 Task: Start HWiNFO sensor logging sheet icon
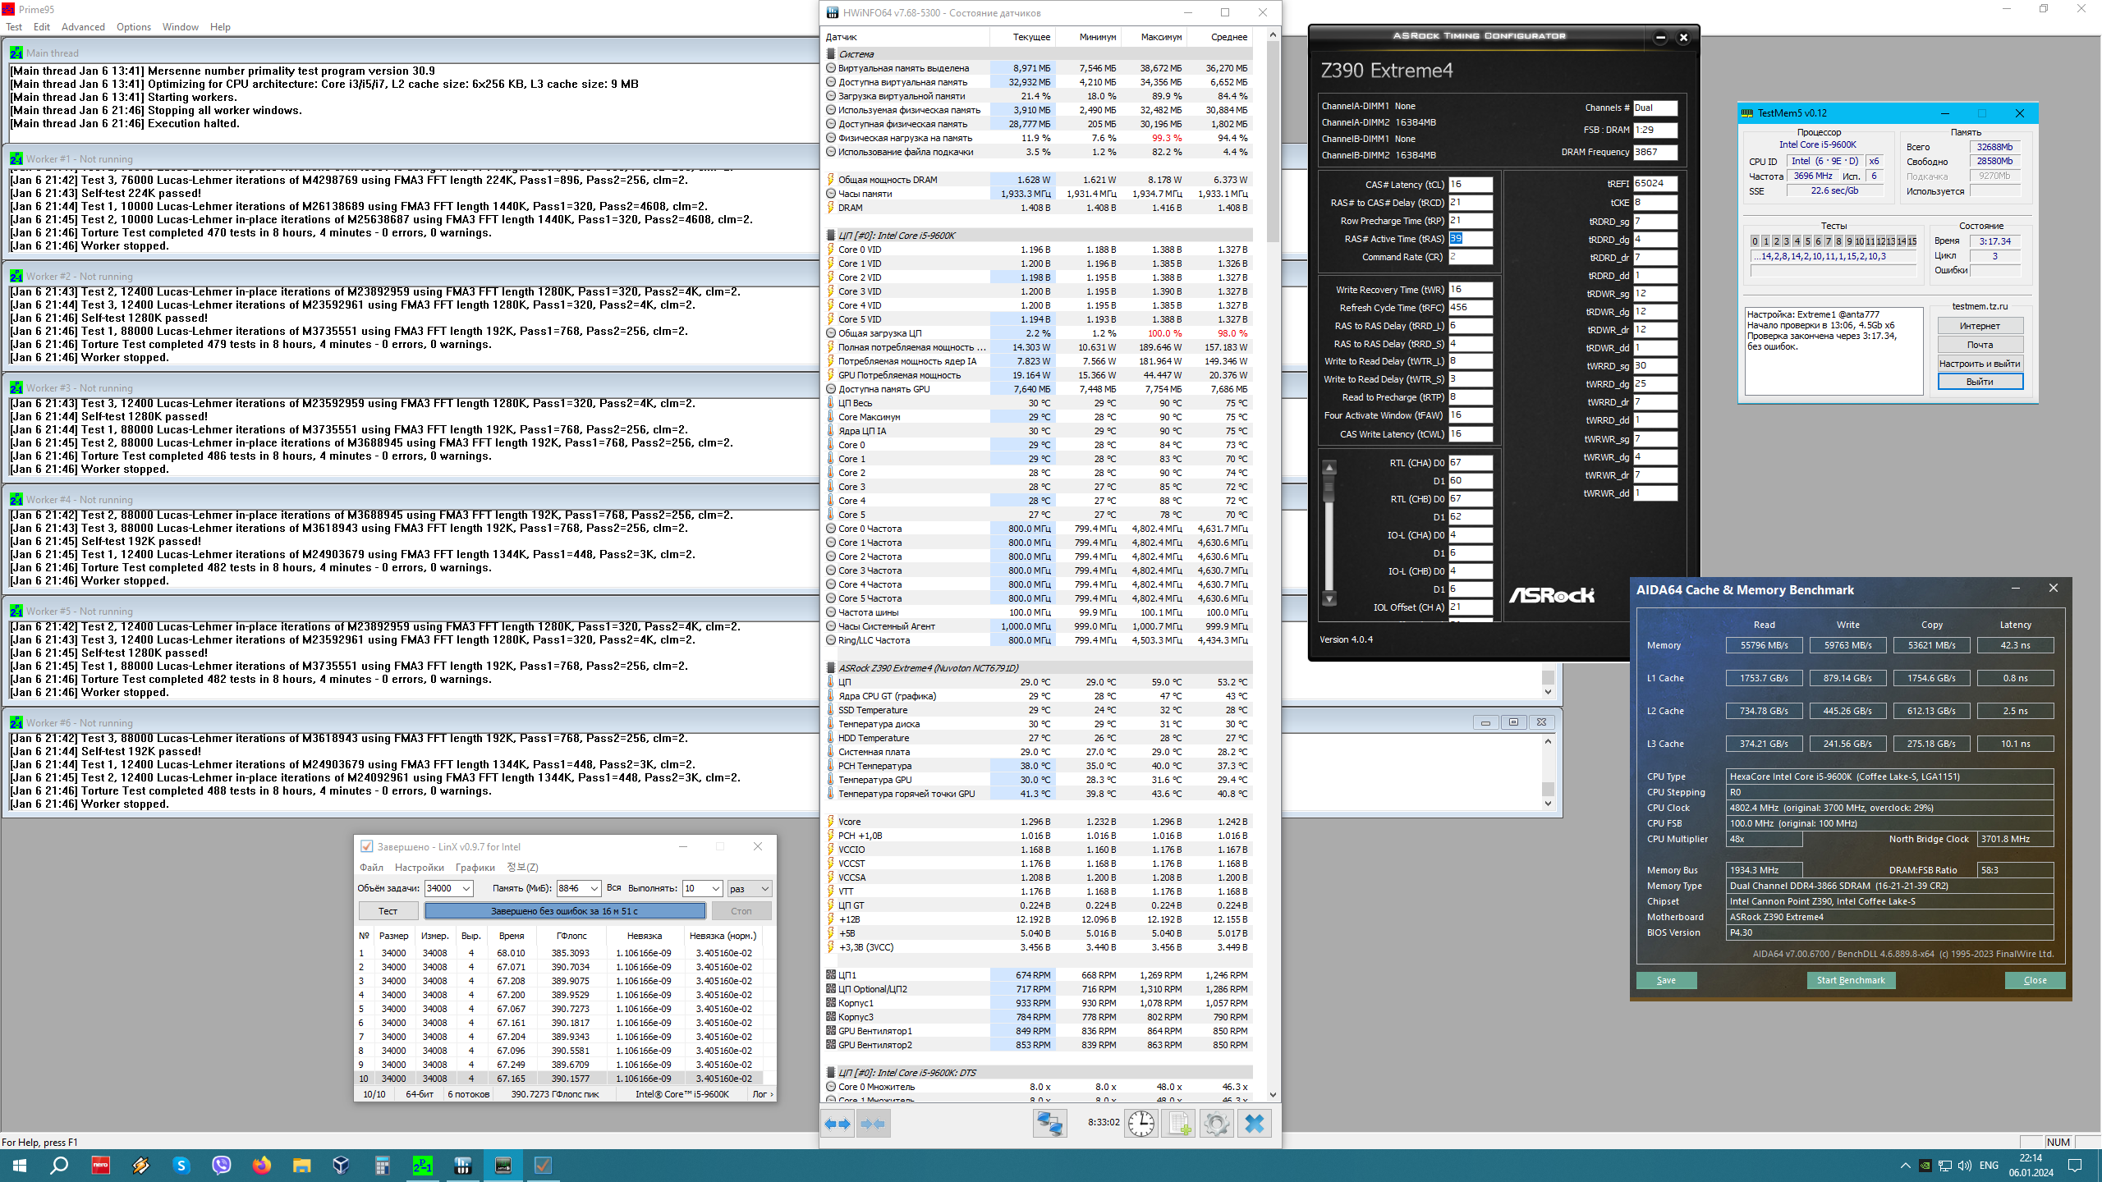(1179, 1124)
